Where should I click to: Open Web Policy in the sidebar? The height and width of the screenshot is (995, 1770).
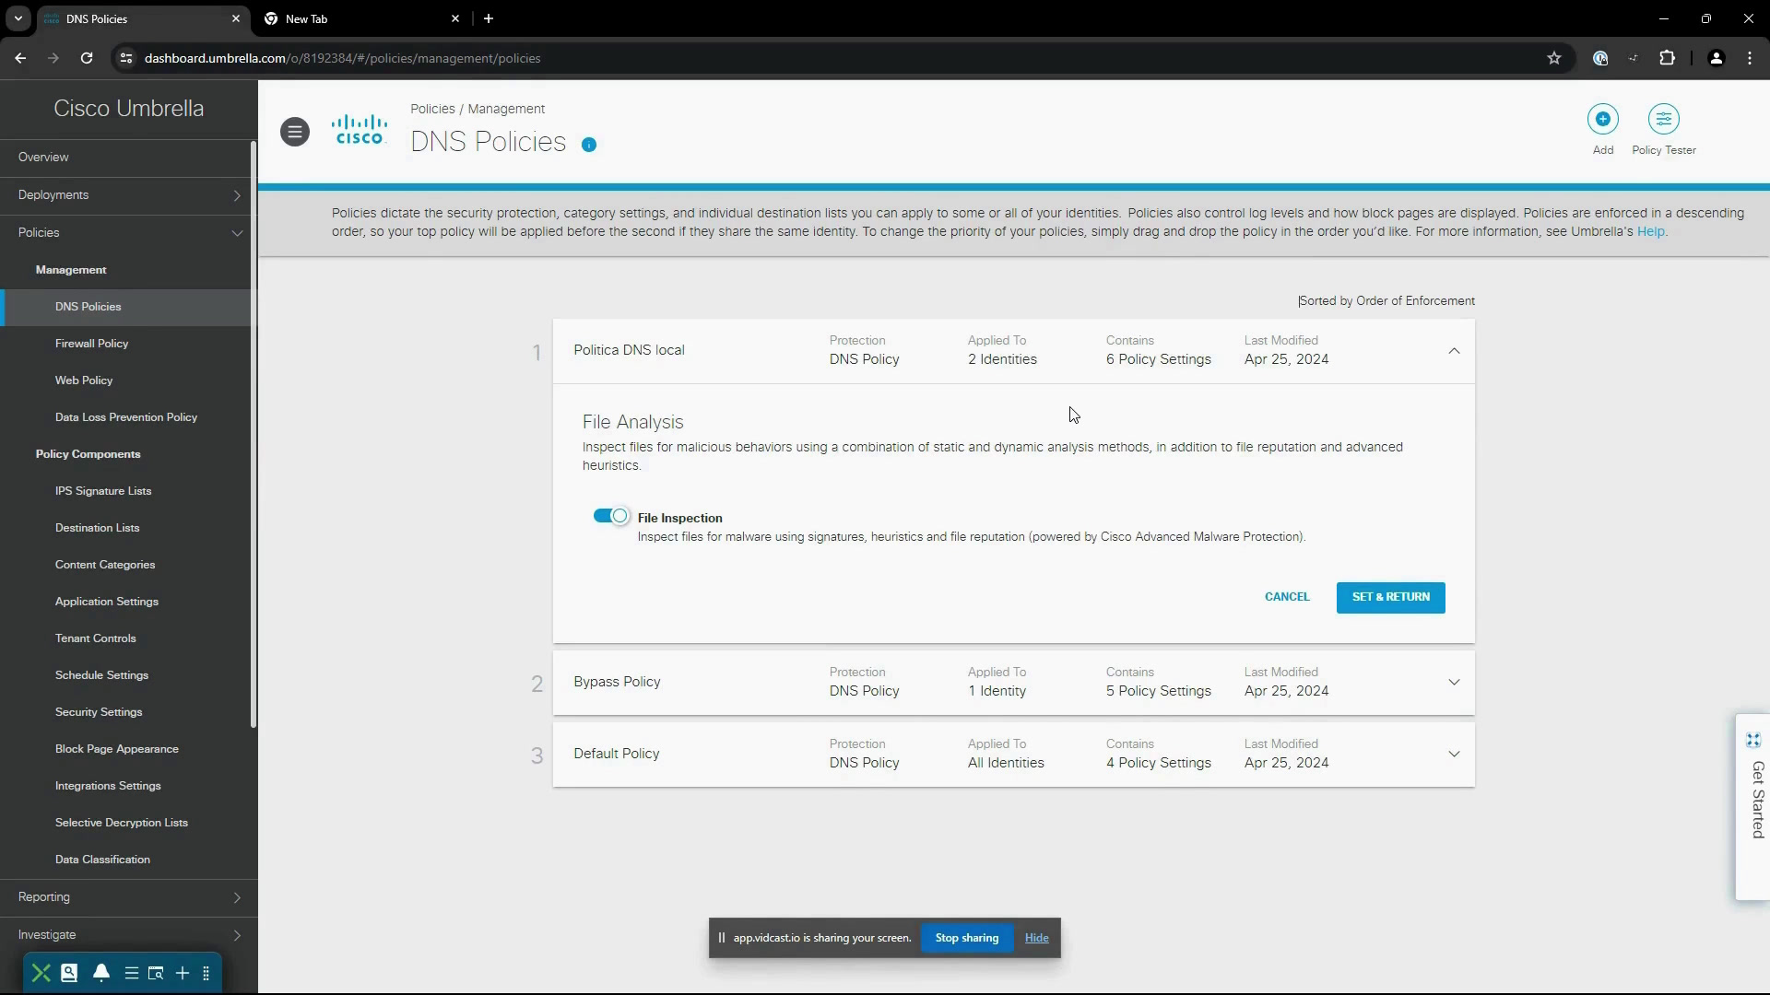coord(84,380)
